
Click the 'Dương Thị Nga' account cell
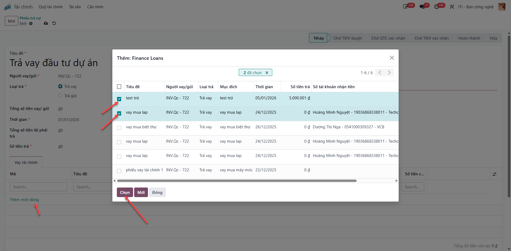(x=348, y=127)
